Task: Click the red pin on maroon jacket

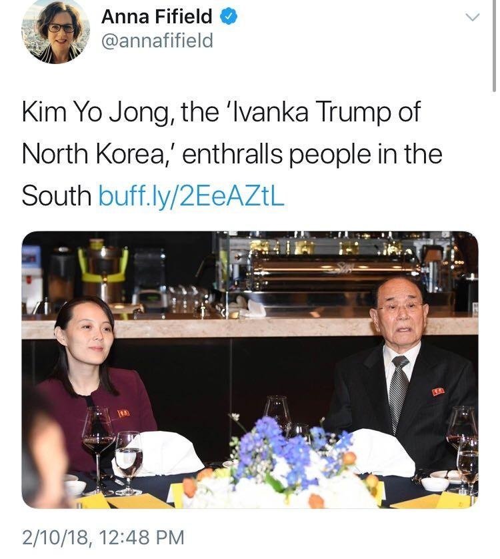Action: point(123,414)
